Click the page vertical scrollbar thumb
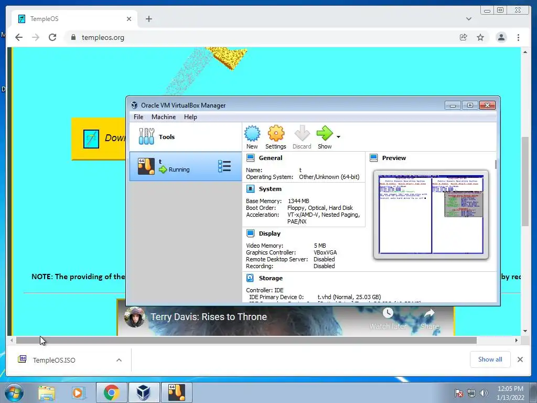 (525, 181)
